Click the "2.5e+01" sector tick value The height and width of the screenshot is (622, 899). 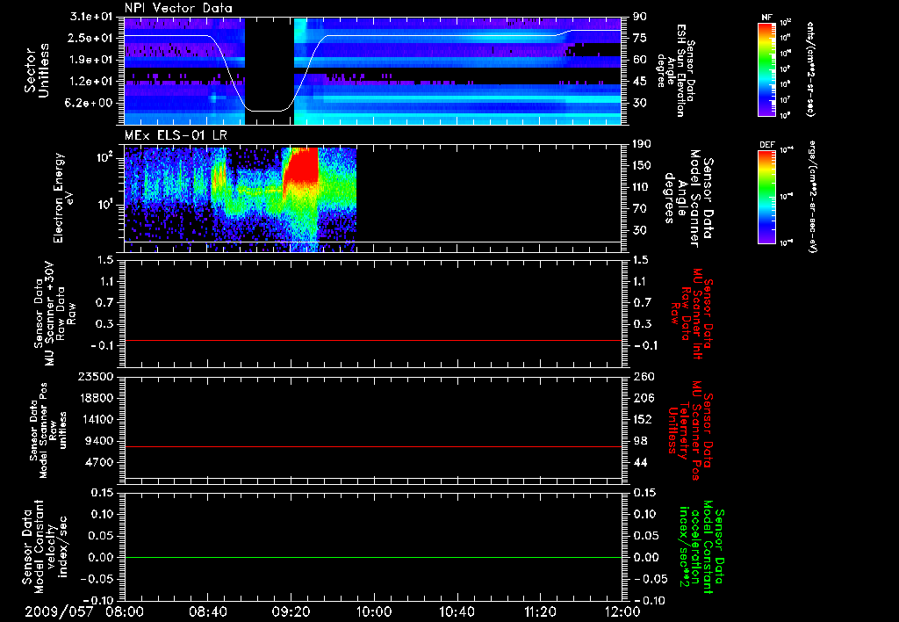coord(91,38)
